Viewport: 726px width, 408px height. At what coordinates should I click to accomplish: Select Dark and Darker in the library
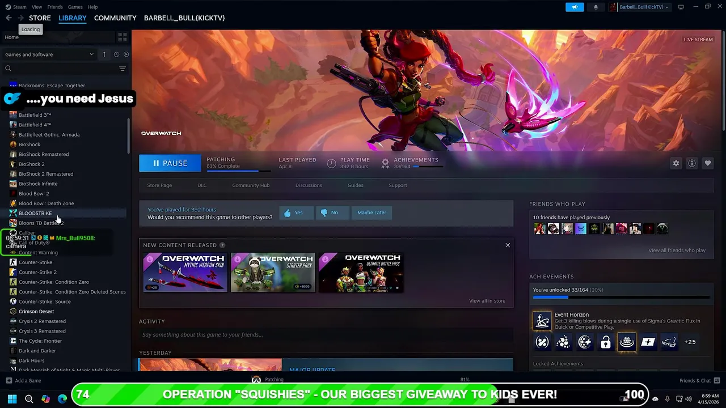click(37, 351)
